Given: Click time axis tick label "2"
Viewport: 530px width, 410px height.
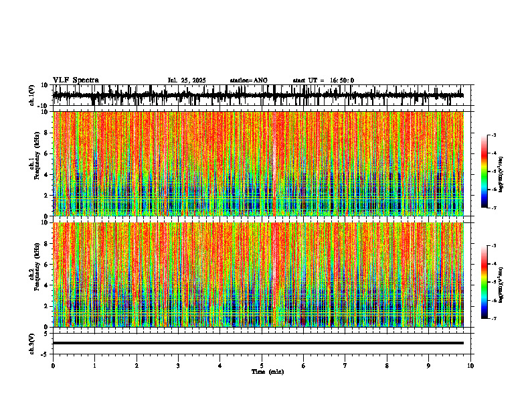Looking at the screenshot, I should [x=137, y=366].
